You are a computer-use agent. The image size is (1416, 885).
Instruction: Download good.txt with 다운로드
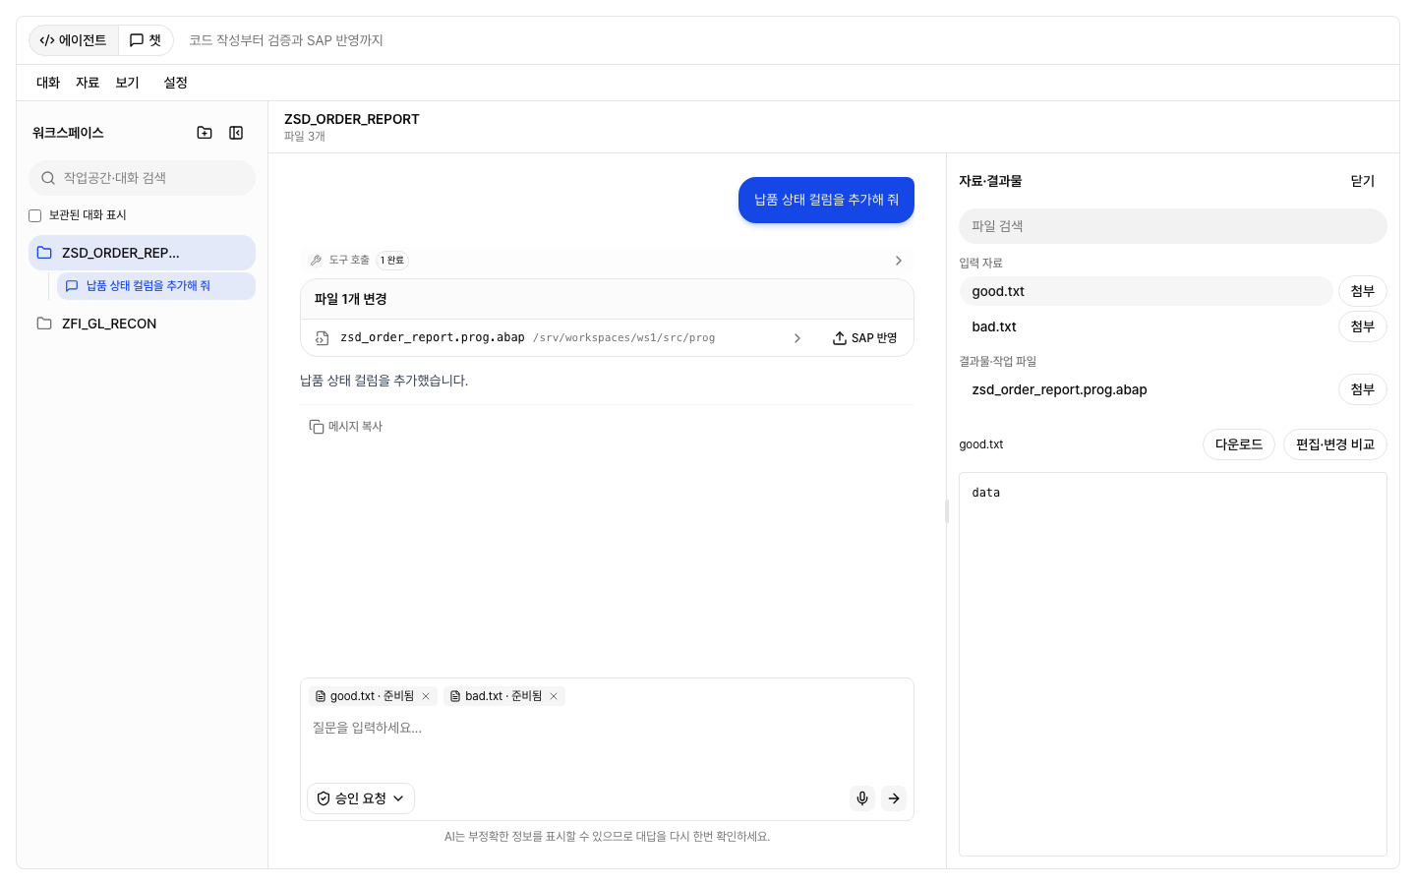(1239, 444)
